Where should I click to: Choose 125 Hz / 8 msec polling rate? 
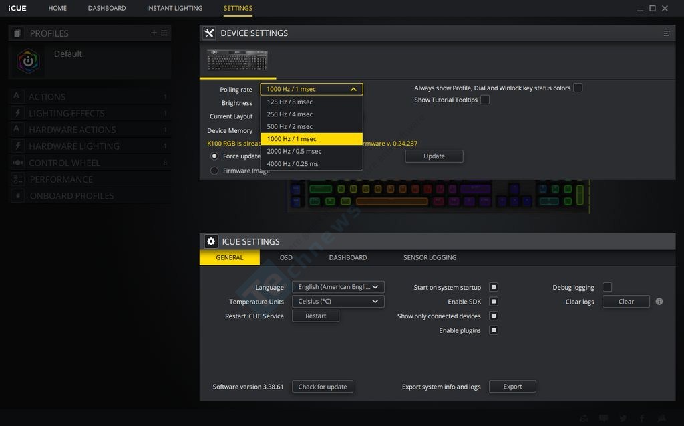click(x=311, y=102)
